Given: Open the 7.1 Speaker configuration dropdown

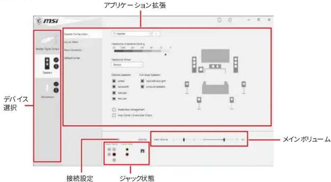Looking at the screenshot, I should (x=131, y=34).
